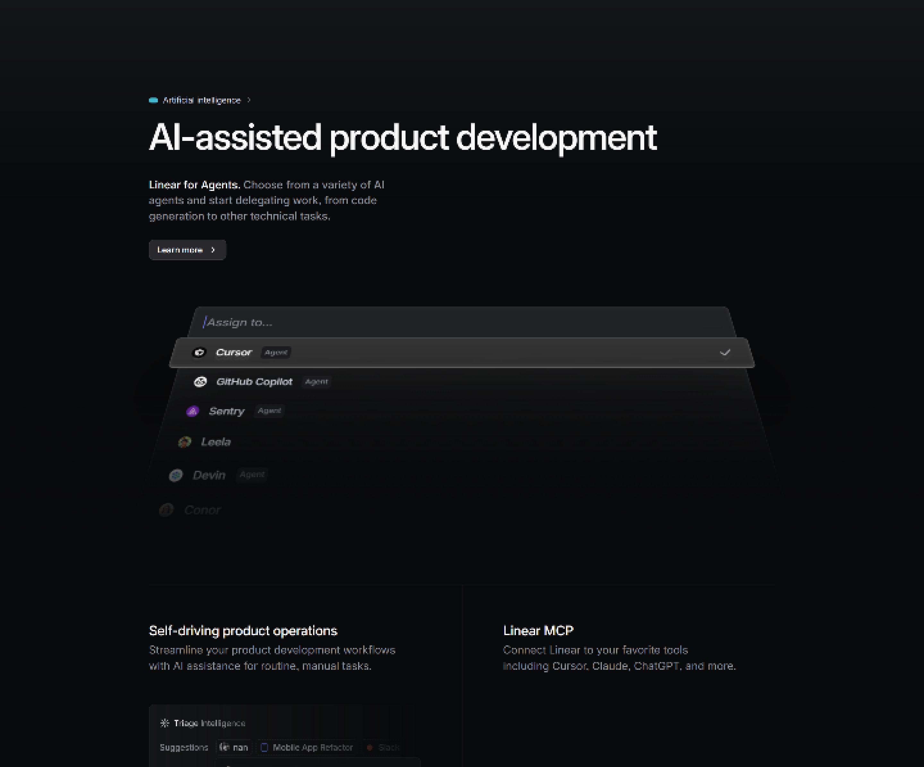
Task: Click the nan suggestion chip
Action: coord(234,747)
